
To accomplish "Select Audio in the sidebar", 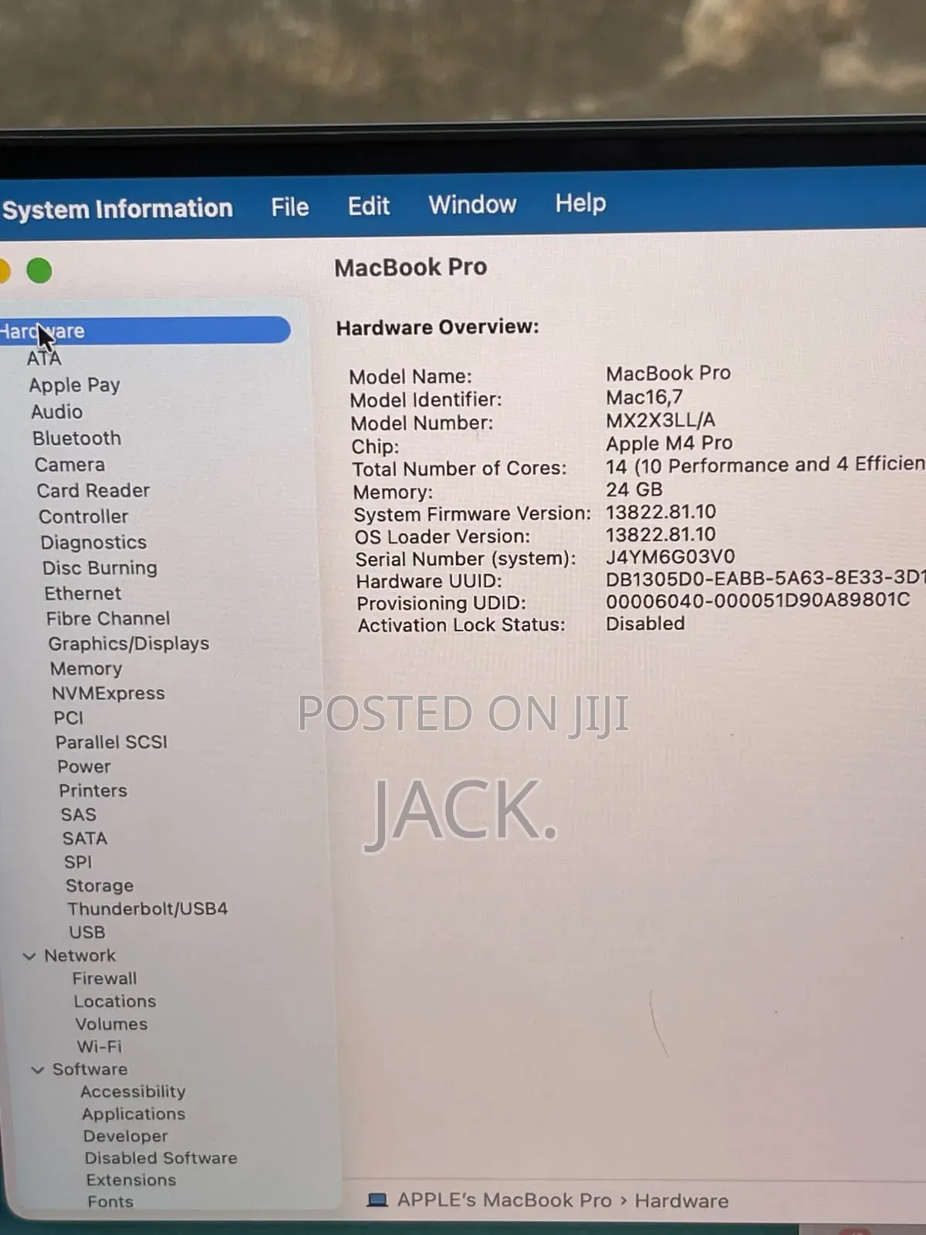I will (x=57, y=411).
